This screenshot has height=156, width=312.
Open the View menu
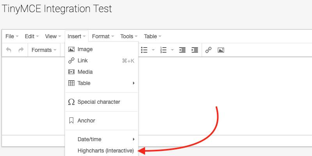[x=53, y=36]
